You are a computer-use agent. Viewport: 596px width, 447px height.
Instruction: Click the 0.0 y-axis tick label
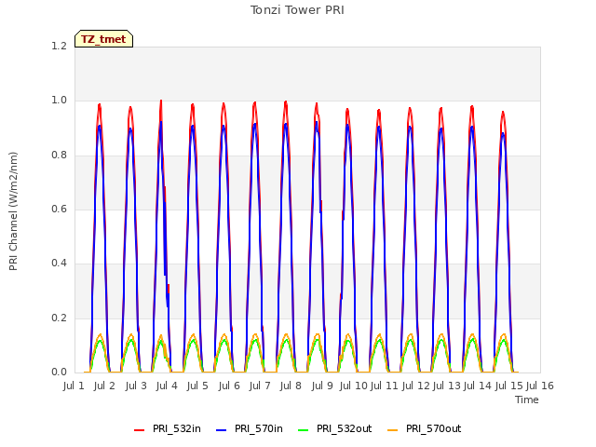coord(59,372)
